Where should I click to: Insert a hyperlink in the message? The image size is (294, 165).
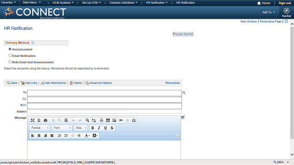pos(121,120)
